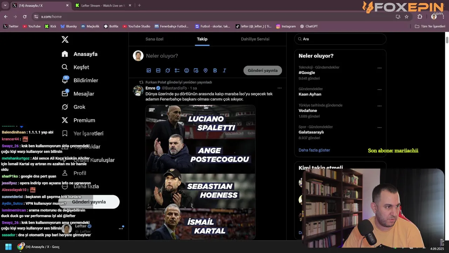
Task: Switch to the Sana özel tab
Action: 154,39
